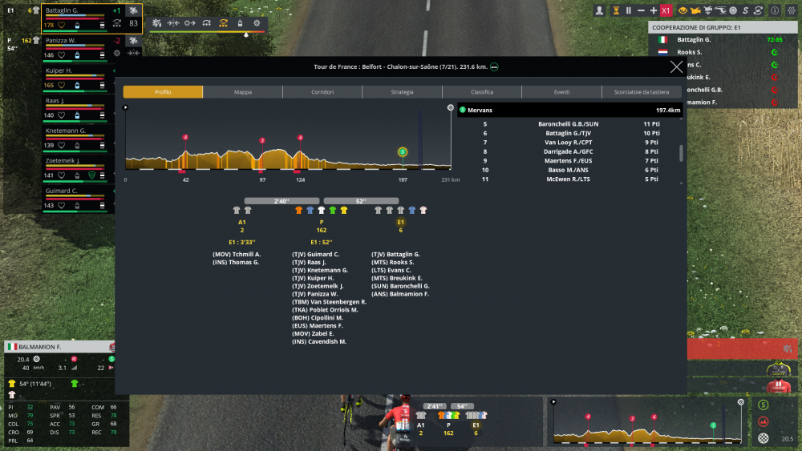
Task: Open the Classifica tab
Action: click(x=482, y=92)
